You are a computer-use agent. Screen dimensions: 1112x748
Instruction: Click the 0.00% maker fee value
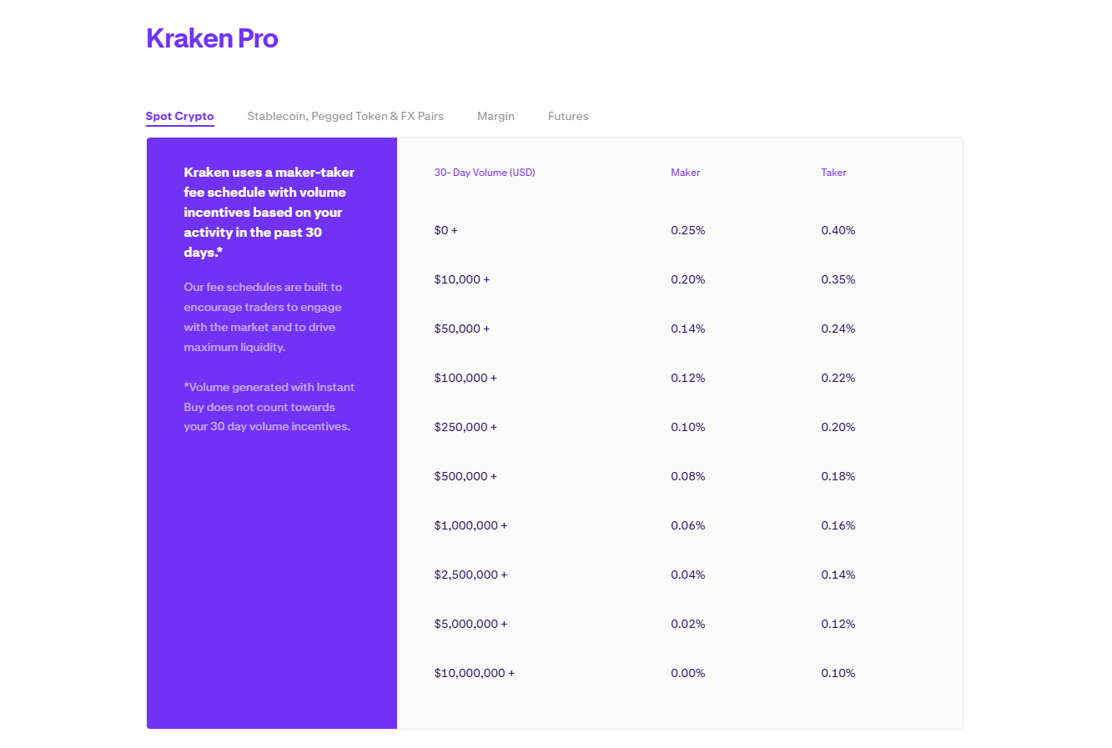point(687,673)
